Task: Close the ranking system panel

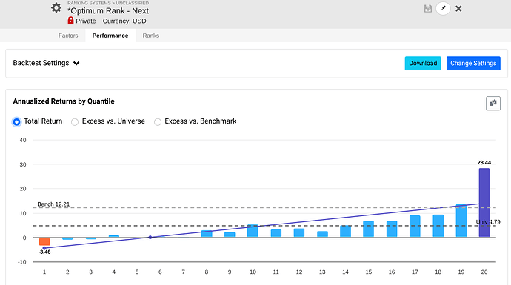Action: pyautogui.click(x=458, y=9)
